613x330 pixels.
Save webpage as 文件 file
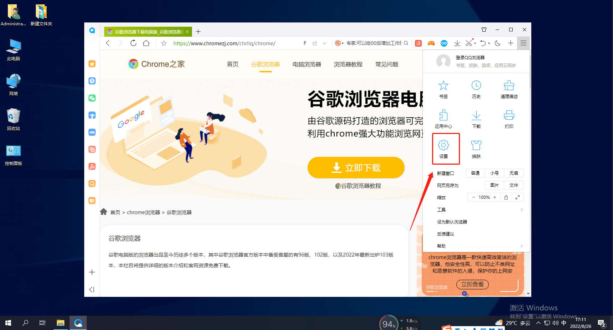[513, 185]
